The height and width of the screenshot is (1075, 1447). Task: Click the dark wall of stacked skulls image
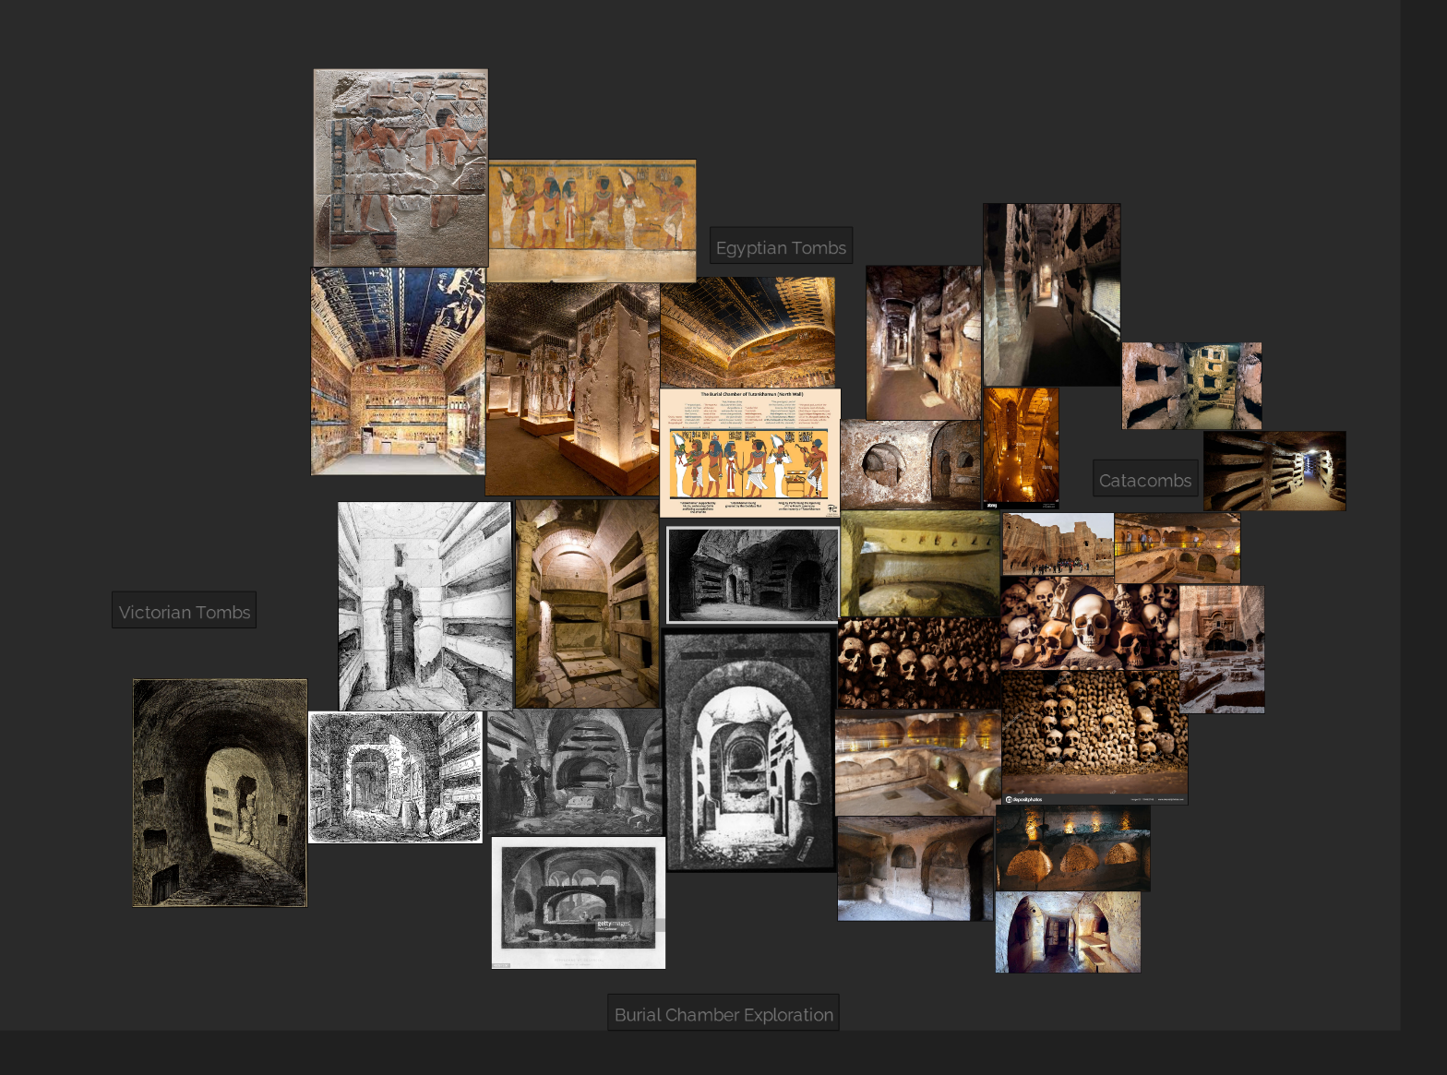918,663
